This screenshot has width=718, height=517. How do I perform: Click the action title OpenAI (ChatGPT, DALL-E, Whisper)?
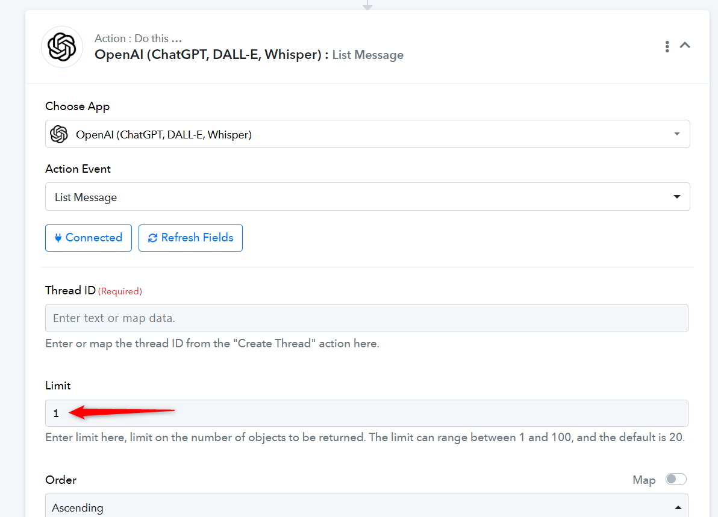208,54
